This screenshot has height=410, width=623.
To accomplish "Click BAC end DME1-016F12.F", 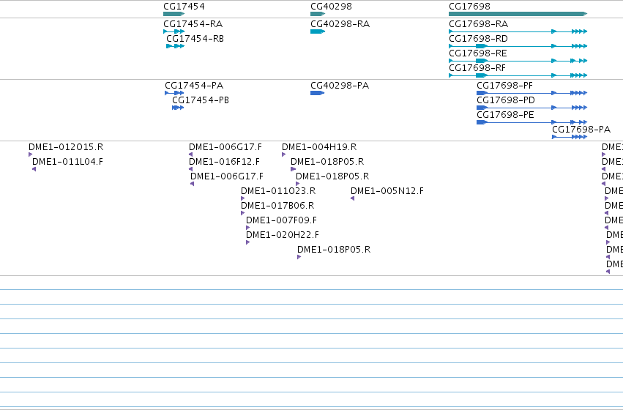I will point(191,169).
